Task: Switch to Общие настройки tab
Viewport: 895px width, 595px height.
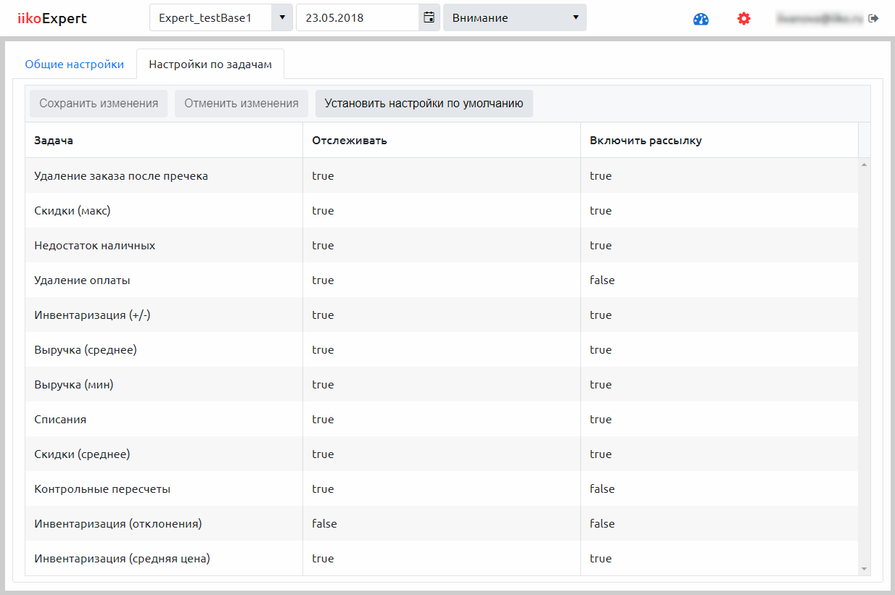Action: (75, 64)
